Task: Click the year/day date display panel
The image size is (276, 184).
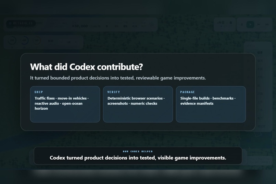Action: click(x=225, y=24)
